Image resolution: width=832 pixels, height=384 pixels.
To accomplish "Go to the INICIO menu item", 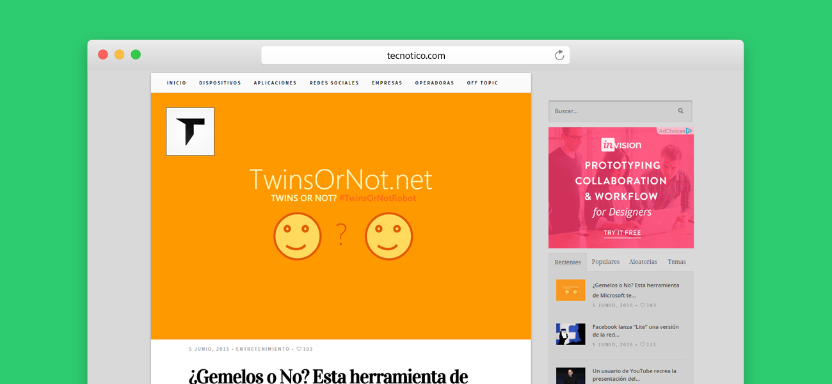I will coord(177,83).
